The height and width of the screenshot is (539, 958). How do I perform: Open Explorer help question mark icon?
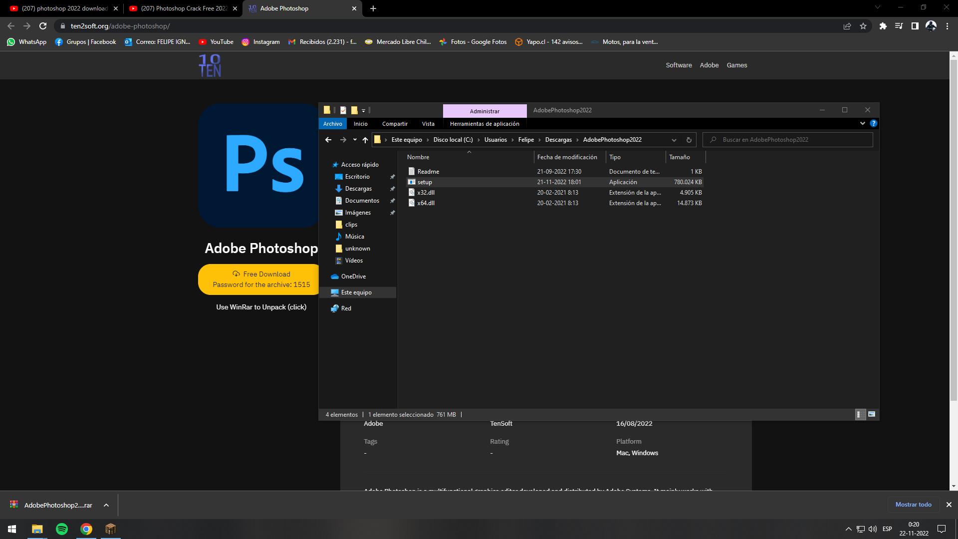click(873, 123)
